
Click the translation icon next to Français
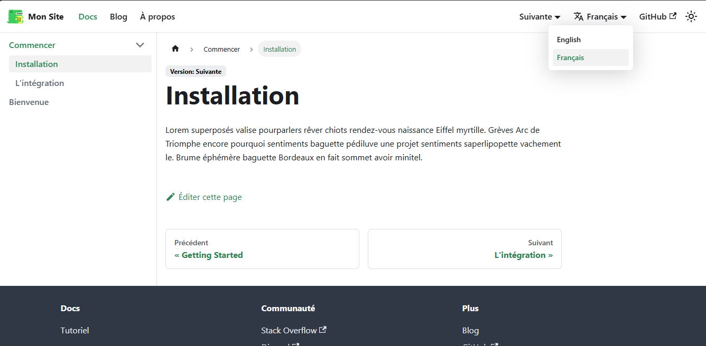[x=579, y=16]
